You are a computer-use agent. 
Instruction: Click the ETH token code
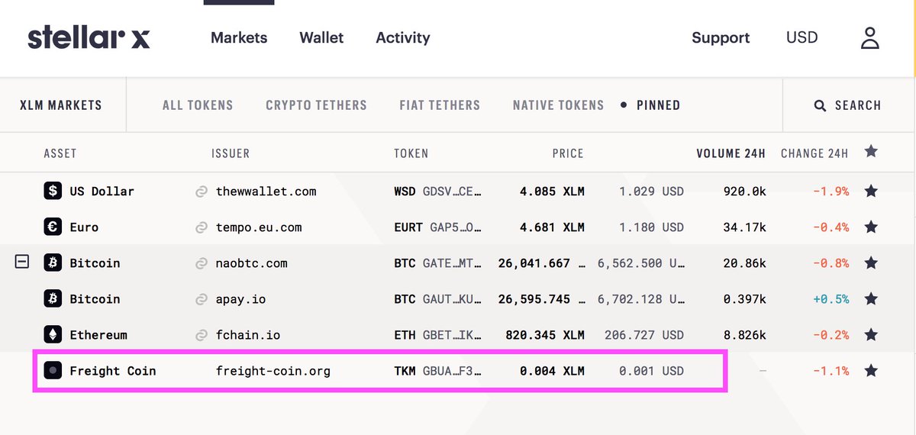pos(405,335)
